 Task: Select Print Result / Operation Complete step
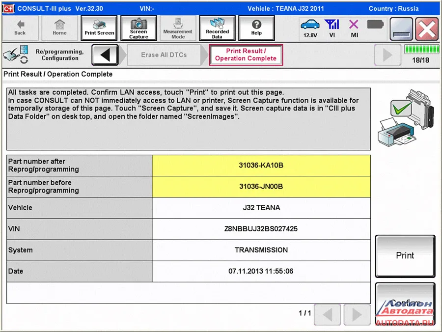(246, 55)
